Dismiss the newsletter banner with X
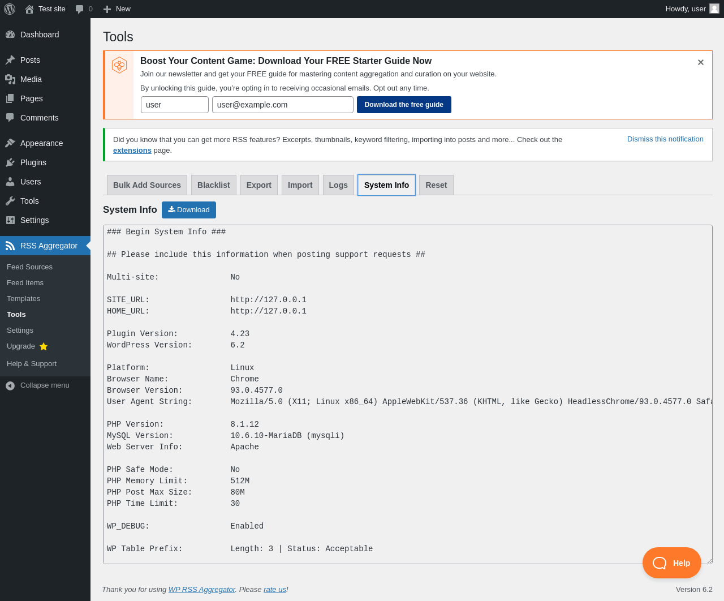The height and width of the screenshot is (601, 724). click(x=701, y=62)
